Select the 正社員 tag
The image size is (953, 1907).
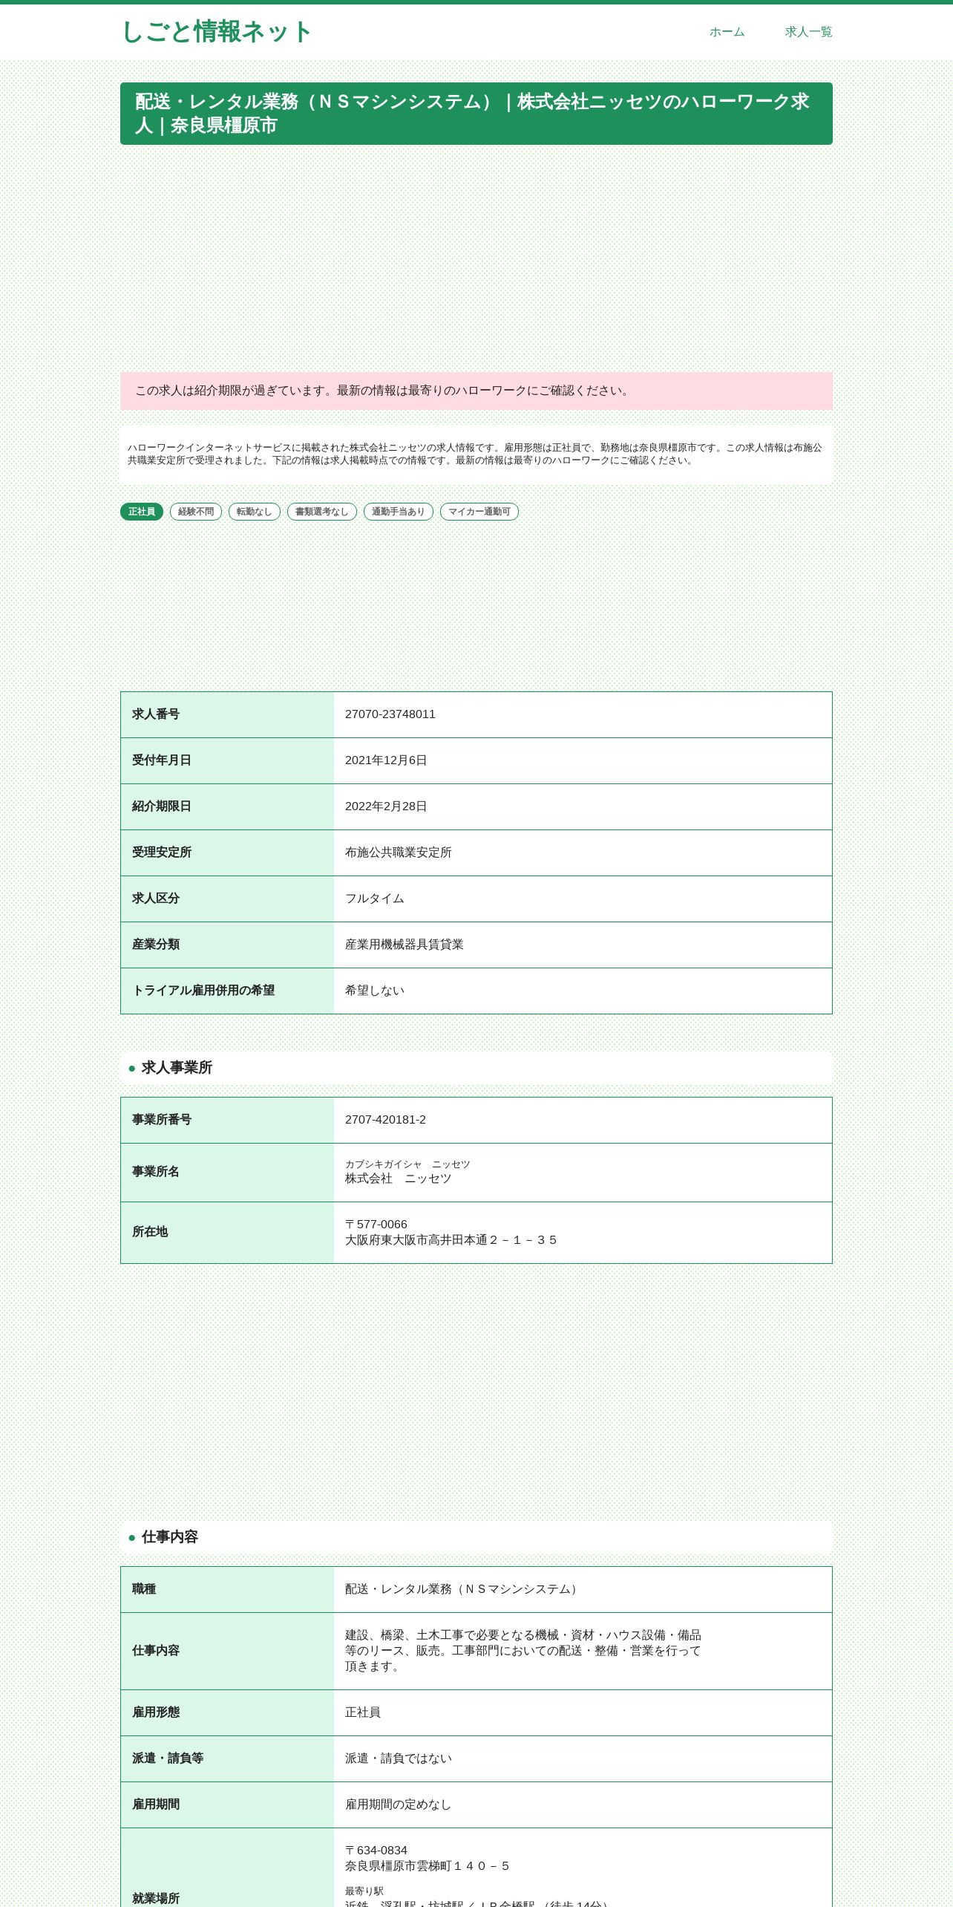(x=142, y=512)
